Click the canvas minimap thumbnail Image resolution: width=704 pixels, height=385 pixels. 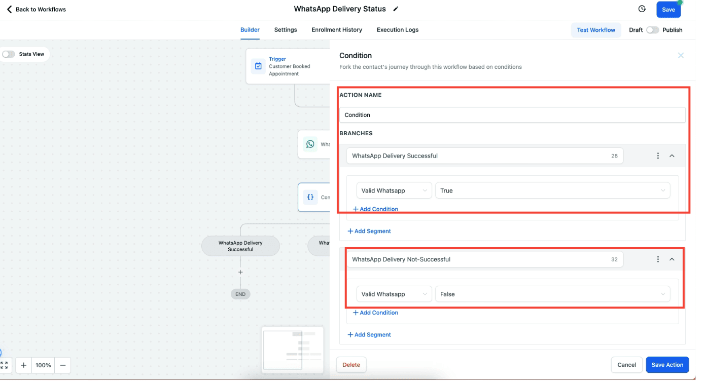(x=293, y=350)
